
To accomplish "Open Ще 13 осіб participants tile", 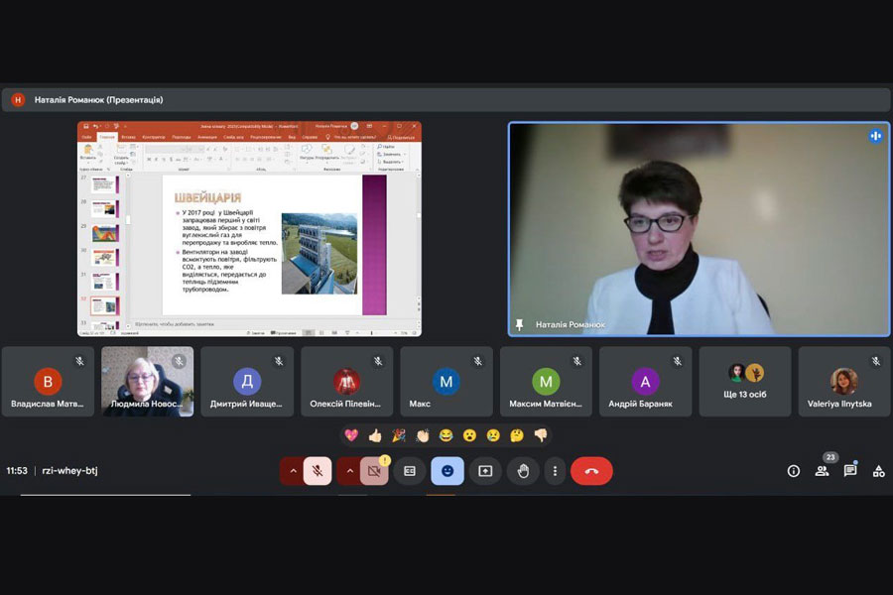I will tap(745, 382).
